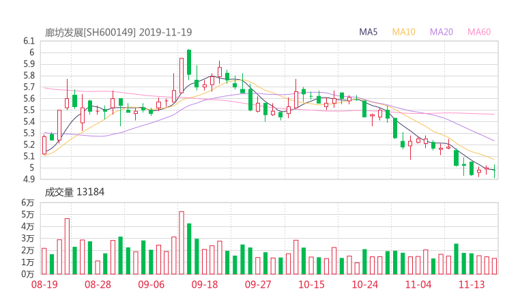The image size is (505, 300).
Task: Click the 09-27 date label
Action: point(258,284)
